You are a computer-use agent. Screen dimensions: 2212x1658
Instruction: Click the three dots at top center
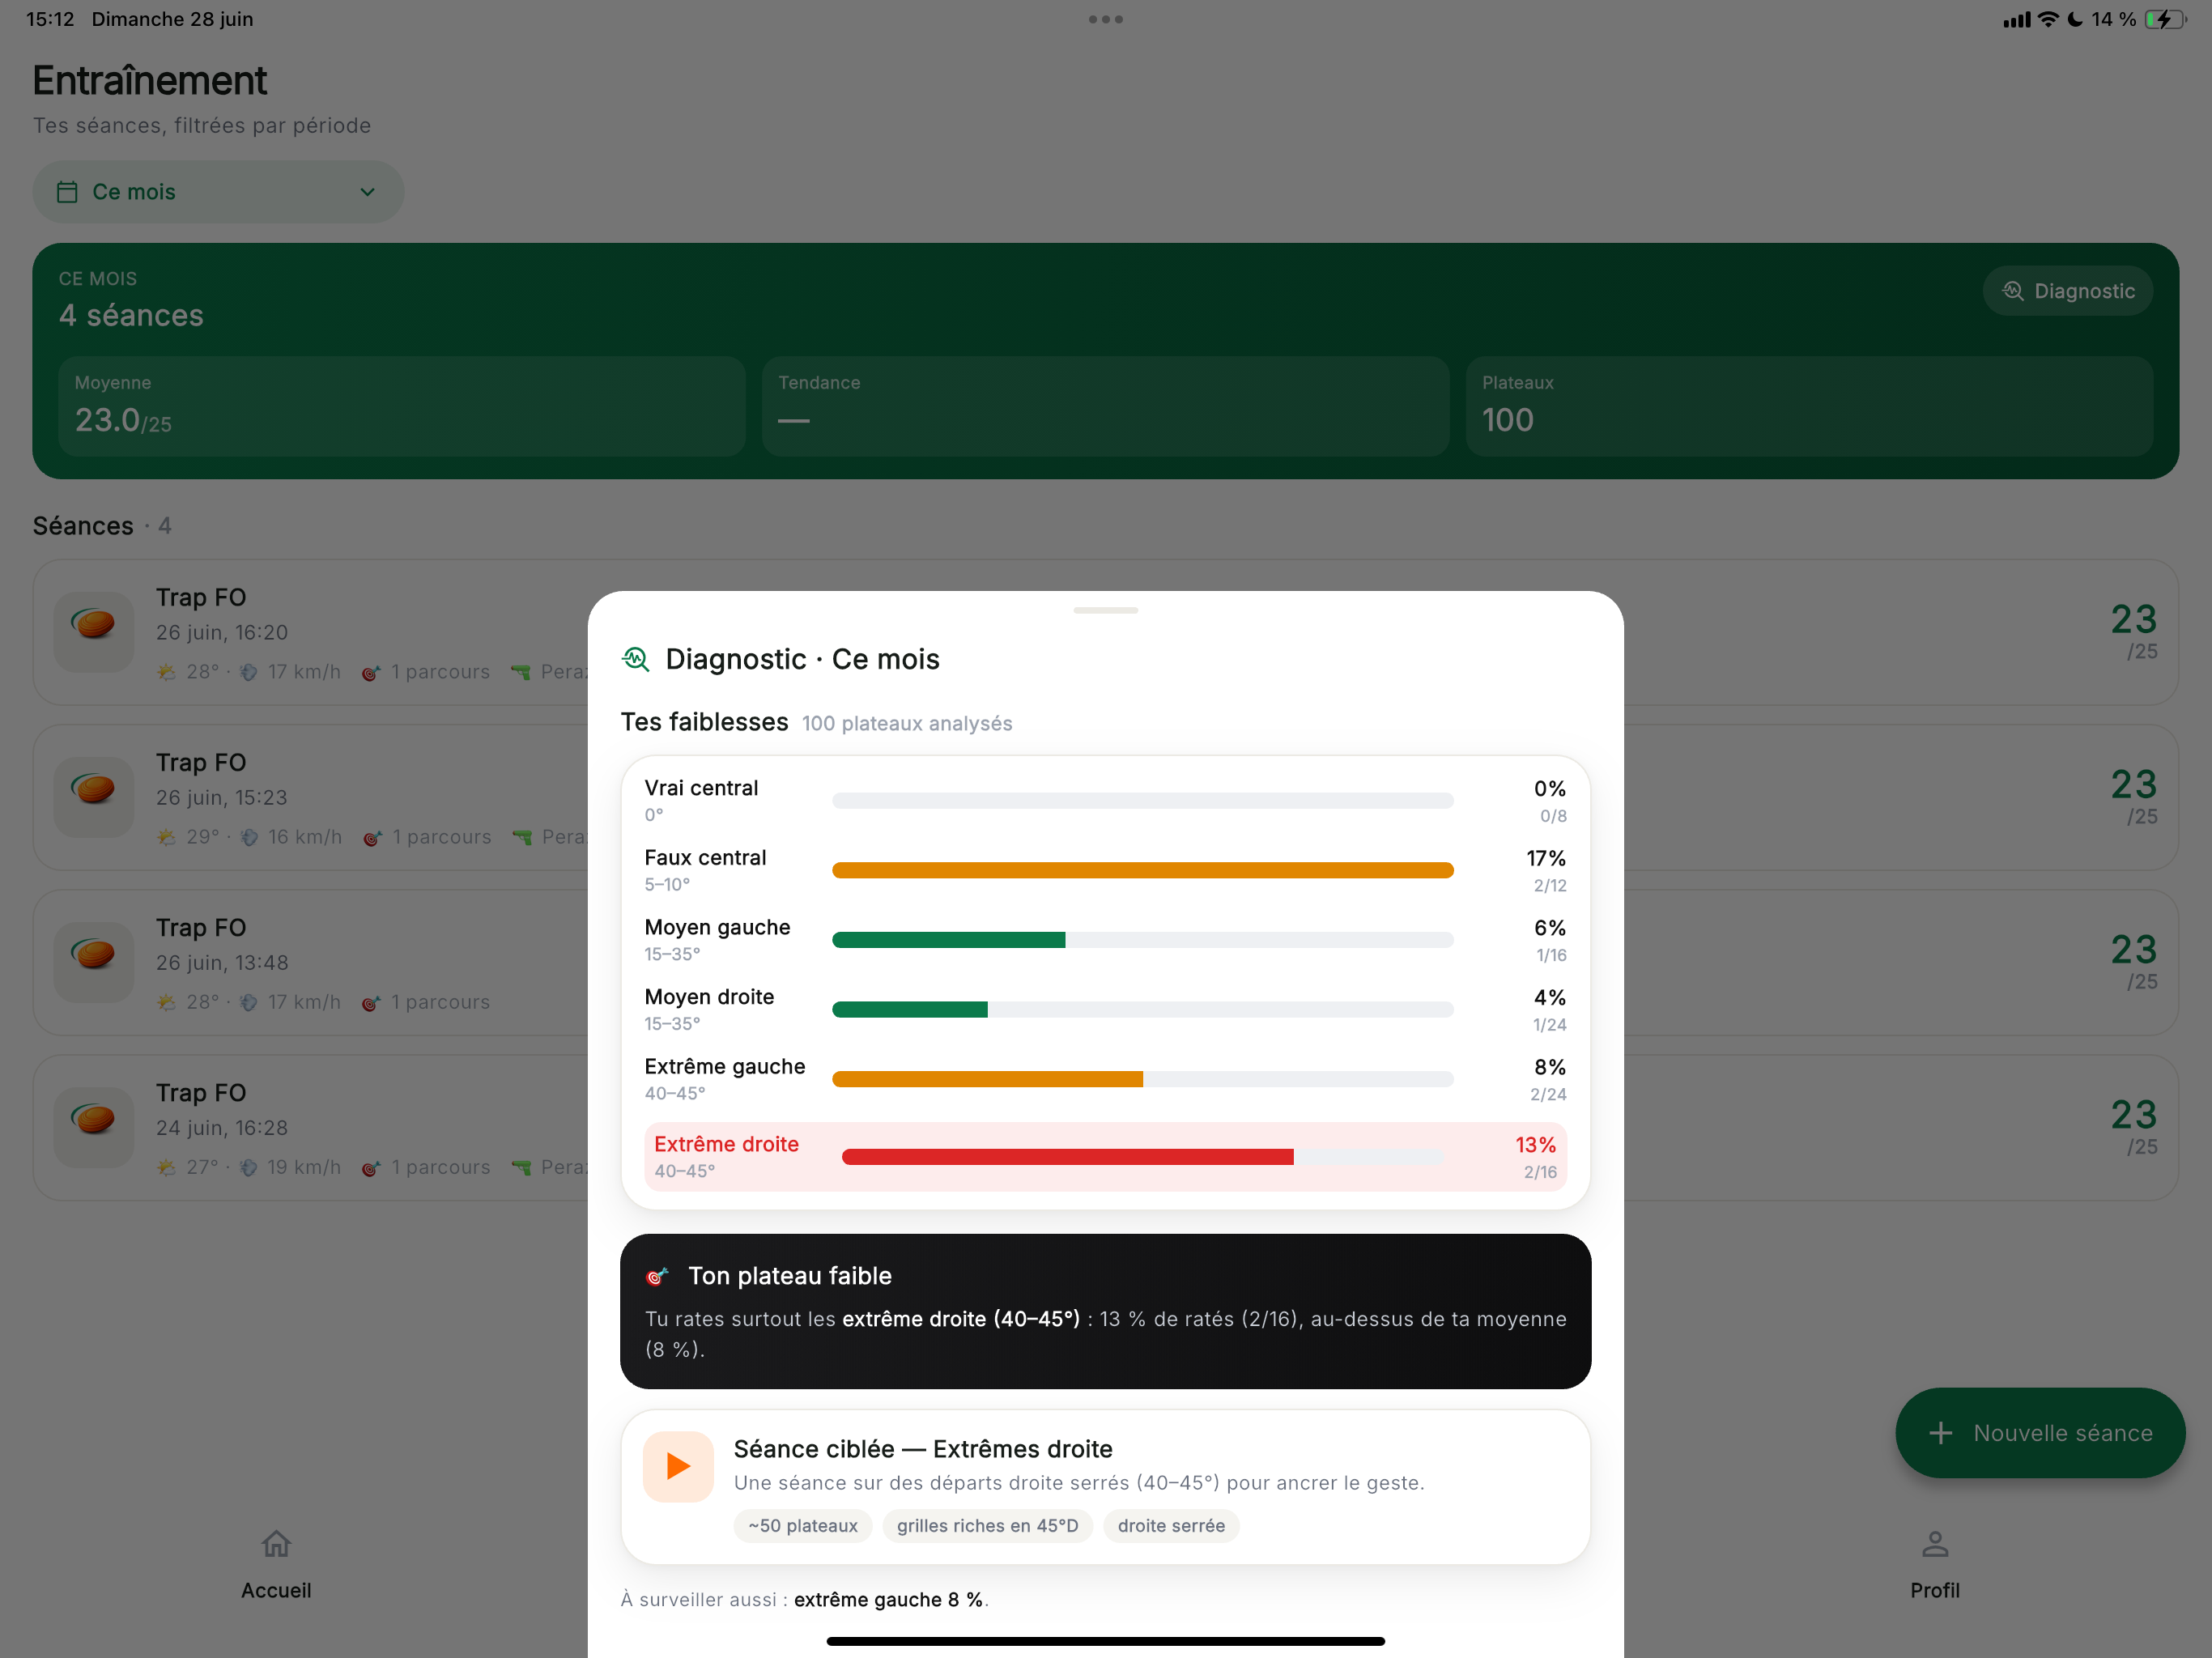[1105, 19]
